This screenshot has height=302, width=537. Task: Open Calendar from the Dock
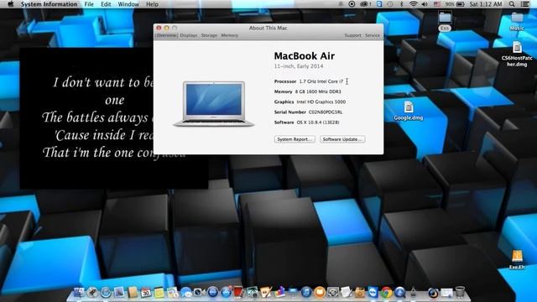146,292
